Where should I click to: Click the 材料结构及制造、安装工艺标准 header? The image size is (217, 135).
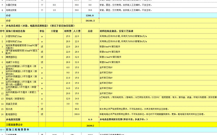116,31
